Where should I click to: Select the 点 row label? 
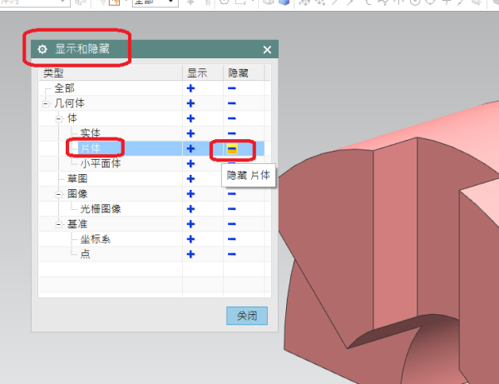click(86, 254)
